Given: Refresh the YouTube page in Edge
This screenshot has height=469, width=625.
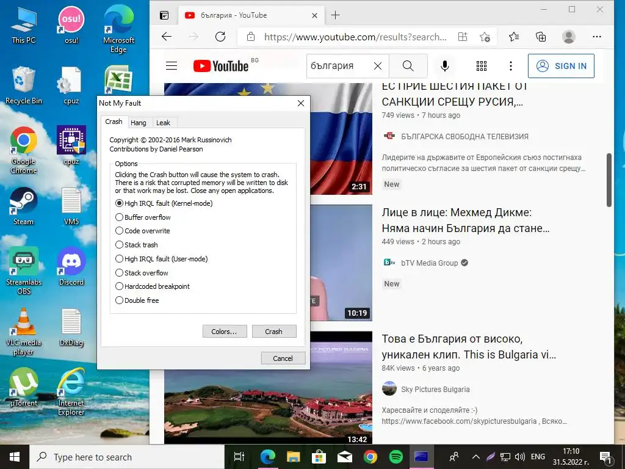Looking at the screenshot, I should pyautogui.click(x=220, y=37).
